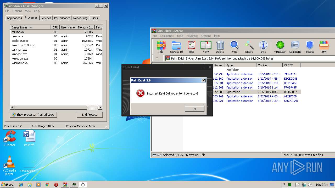Click End Process button

90,115
